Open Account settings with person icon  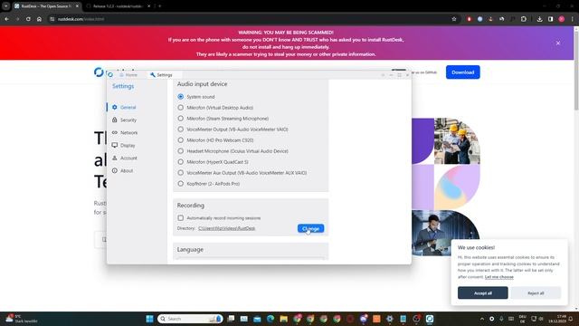click(x=125, y=158)
